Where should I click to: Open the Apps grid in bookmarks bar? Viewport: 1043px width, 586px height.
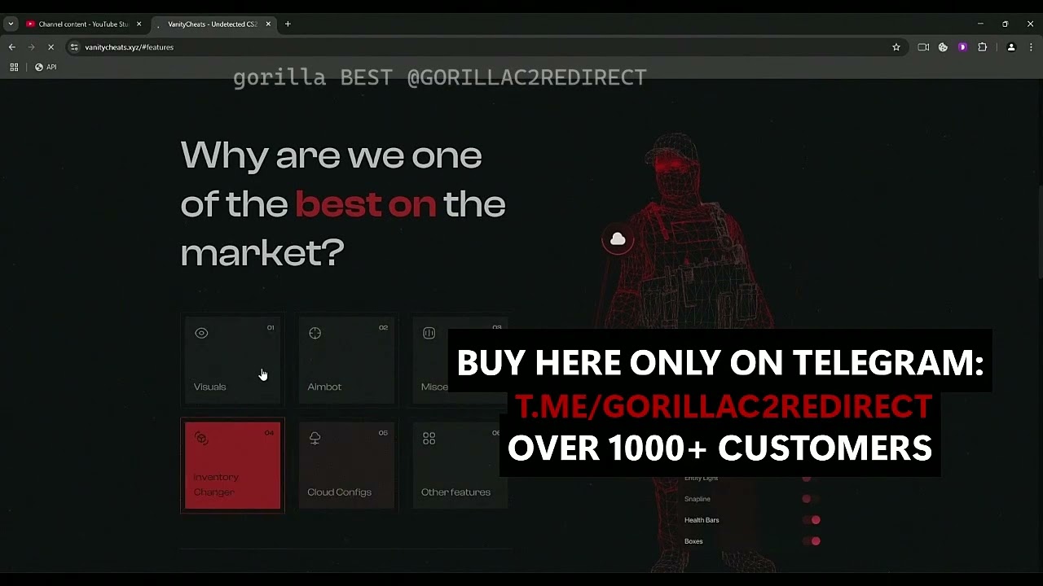tap(14, 67)
